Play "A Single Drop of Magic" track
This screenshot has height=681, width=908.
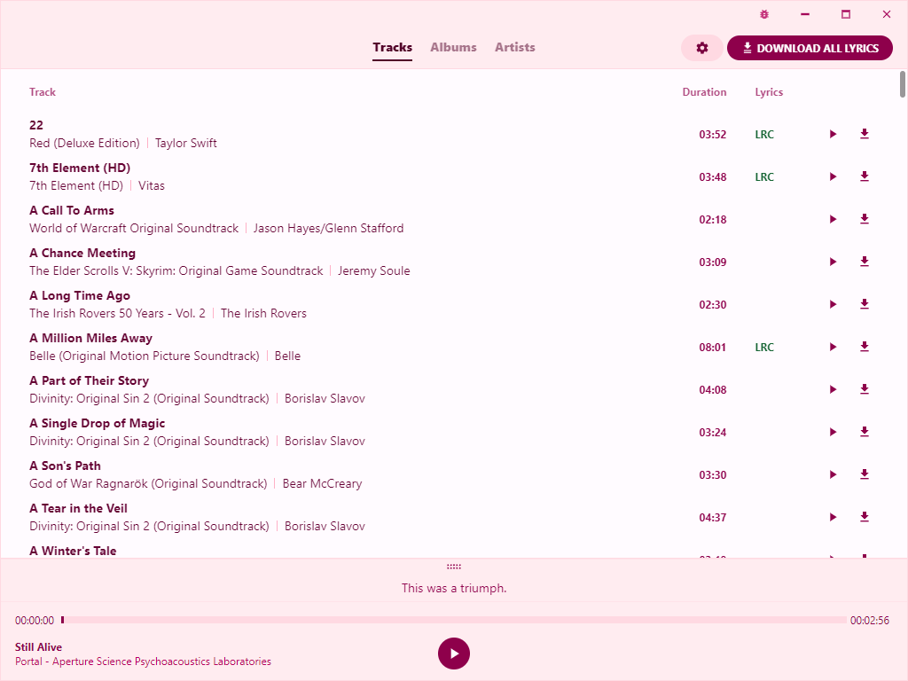833,432
